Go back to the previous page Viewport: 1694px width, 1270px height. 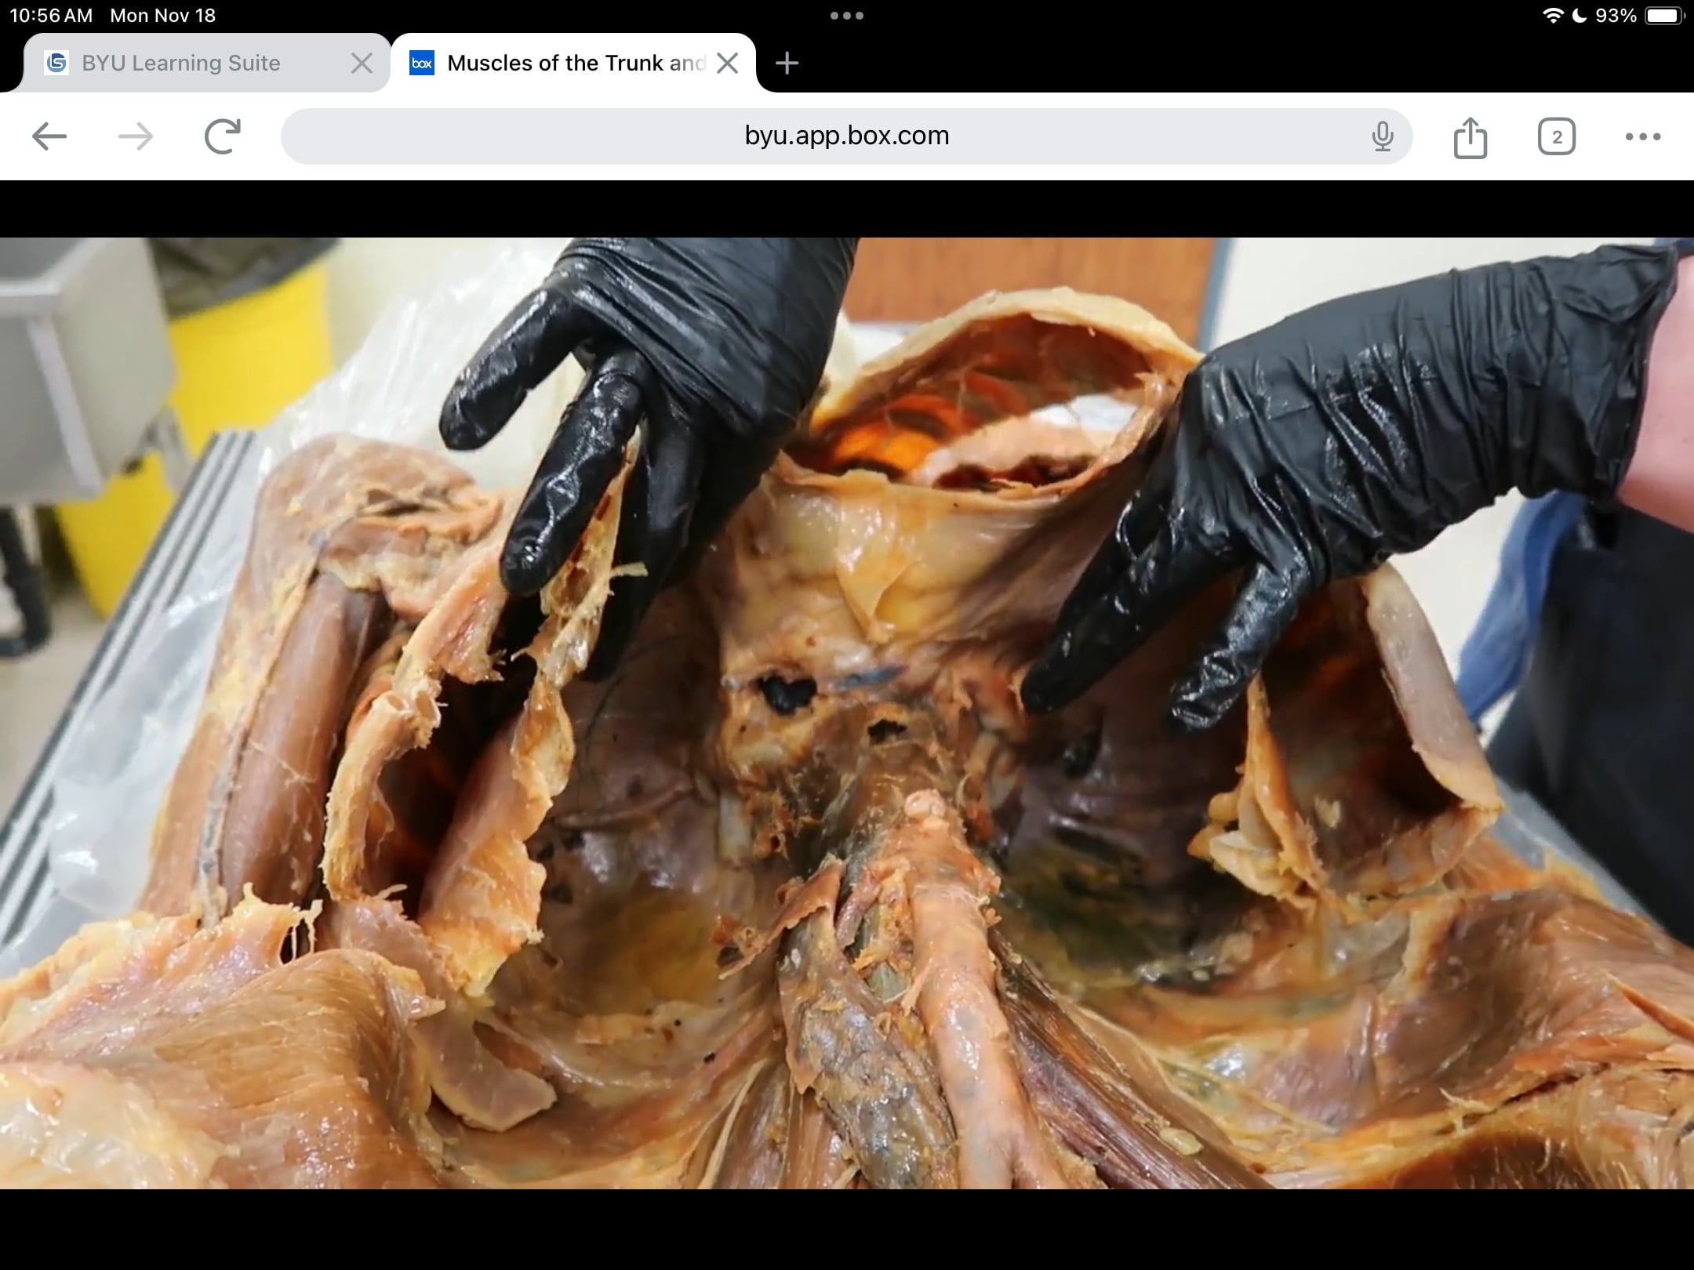49,136
